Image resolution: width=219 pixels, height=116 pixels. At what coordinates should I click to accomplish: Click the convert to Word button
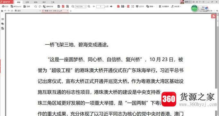tap(16, 6)
